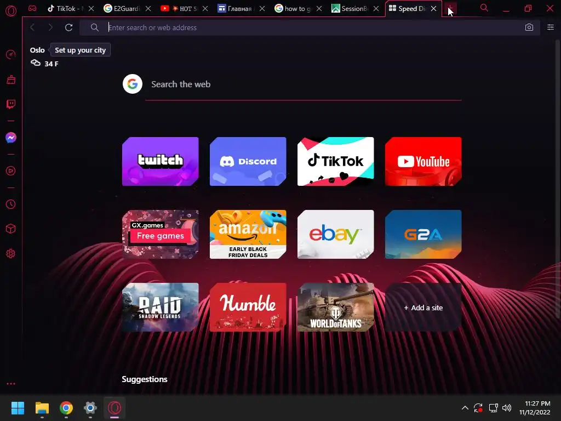561x421 pixels.
Task: Take a snapshot with camera icon
Action: 529,27
